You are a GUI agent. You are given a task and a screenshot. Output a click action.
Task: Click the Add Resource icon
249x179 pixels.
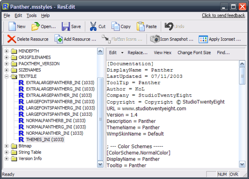click(x=59, y=39)
